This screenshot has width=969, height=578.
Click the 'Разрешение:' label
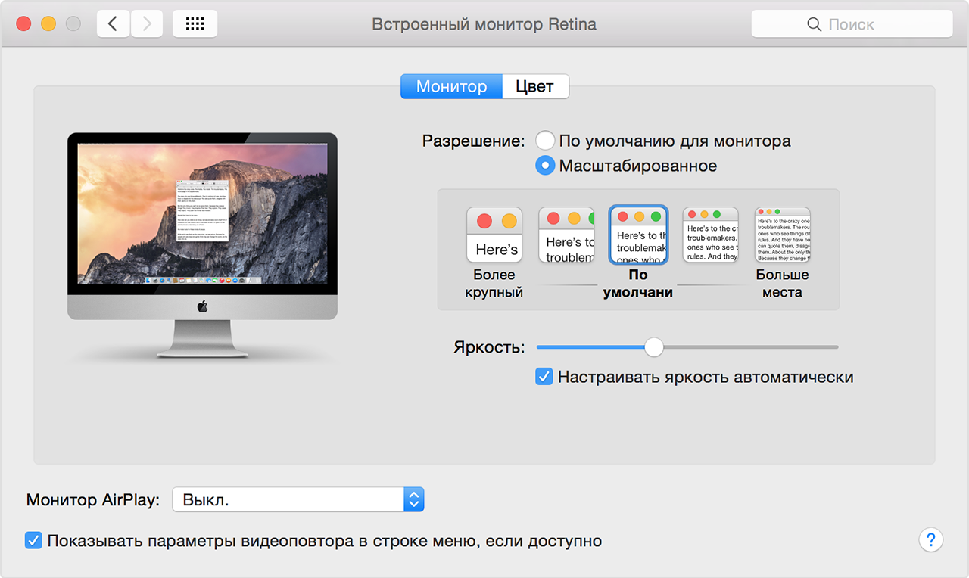coord(473,141)
